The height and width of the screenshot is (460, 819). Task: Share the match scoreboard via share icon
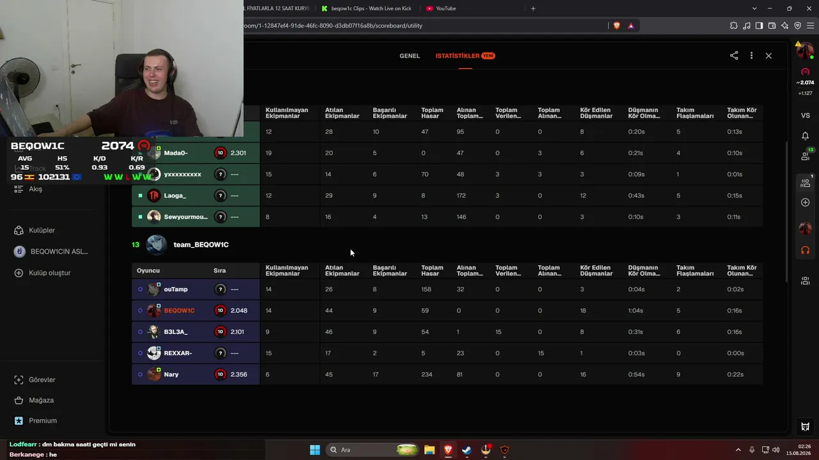[x=734, y=56]
